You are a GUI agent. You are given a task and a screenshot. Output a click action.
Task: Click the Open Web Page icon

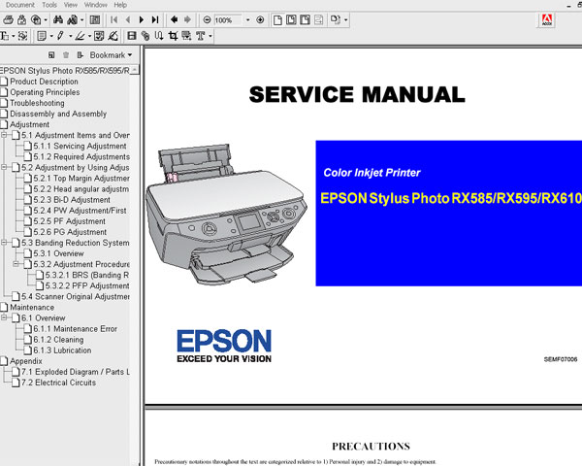tap(36, 19)
